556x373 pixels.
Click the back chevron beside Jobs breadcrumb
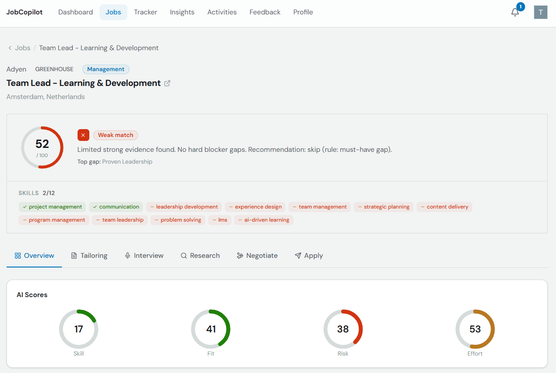click(x=10, y=48)
